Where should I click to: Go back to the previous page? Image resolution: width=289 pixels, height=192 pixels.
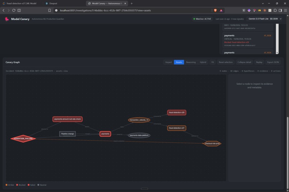tap(4, 10)
